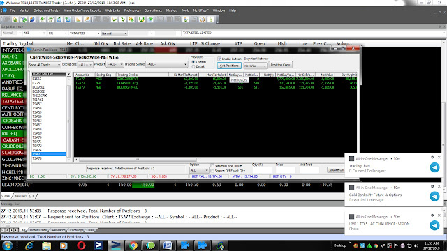Open the Preferences menu
The height and width of the screenshot is (251, 447).
click(132, 10)
